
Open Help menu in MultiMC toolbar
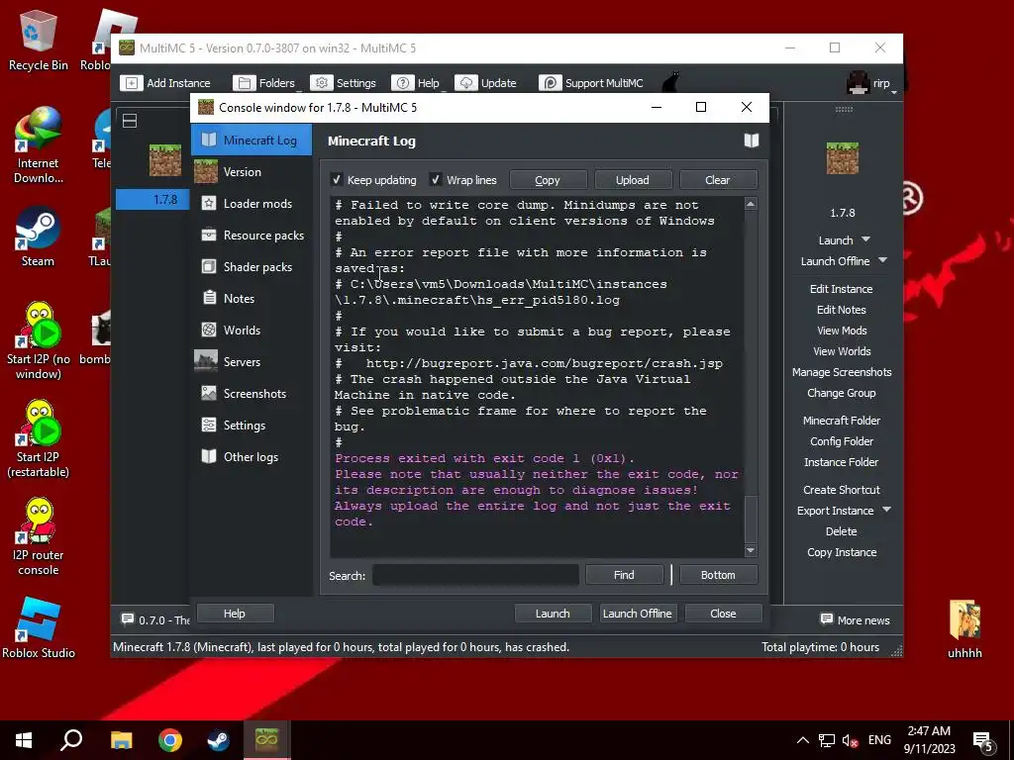point(417,83)
